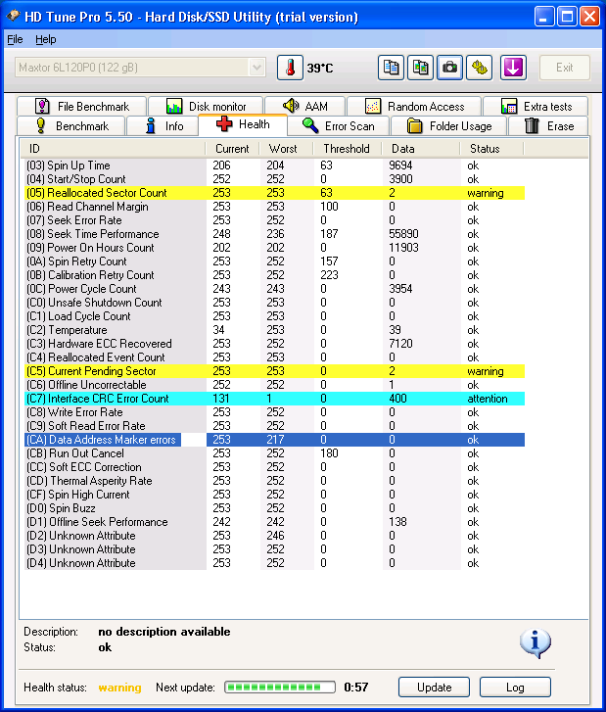Click the blue info bubble icon

535,642
